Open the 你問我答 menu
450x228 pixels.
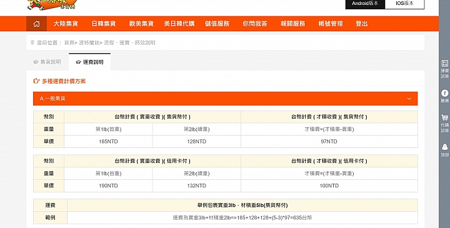pyautogui.click(x=255, y=24)
